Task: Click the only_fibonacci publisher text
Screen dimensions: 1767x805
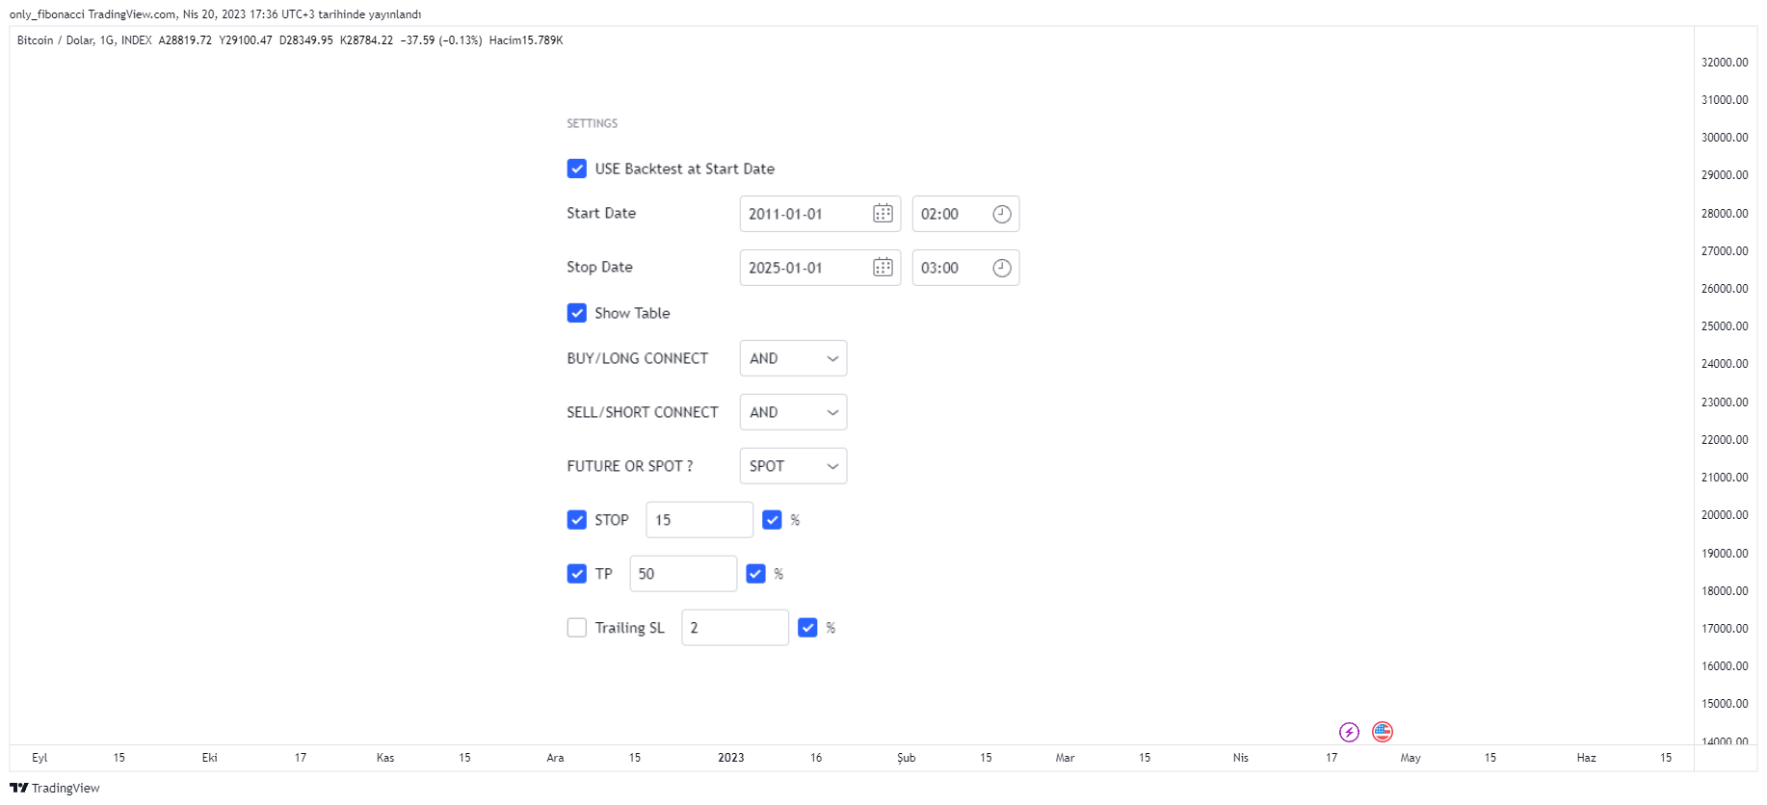Action: coord(47,14)
